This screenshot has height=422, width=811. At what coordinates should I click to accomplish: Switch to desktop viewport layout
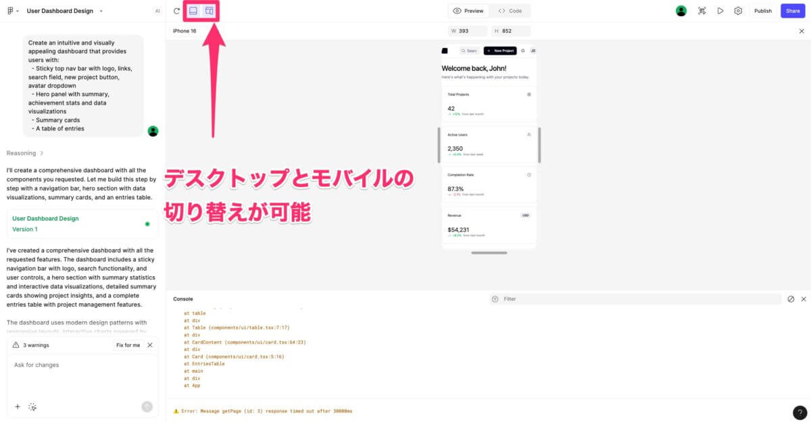(193, 11)
